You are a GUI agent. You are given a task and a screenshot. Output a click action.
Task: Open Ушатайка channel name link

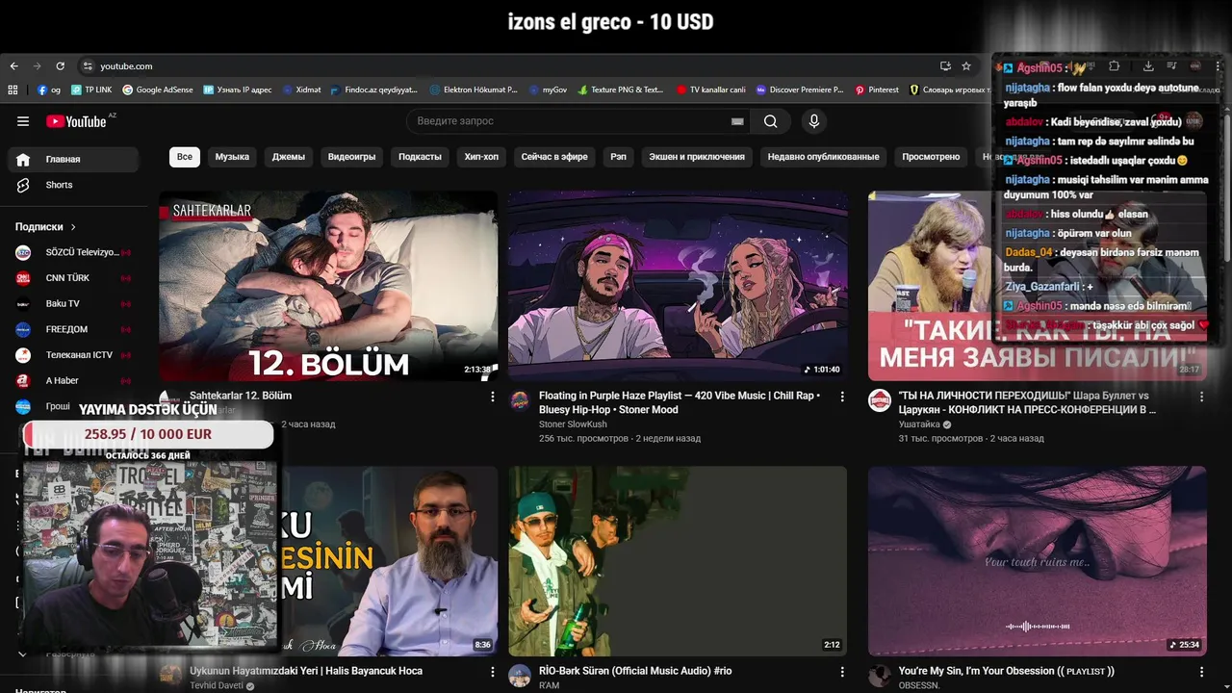(919, 424)
